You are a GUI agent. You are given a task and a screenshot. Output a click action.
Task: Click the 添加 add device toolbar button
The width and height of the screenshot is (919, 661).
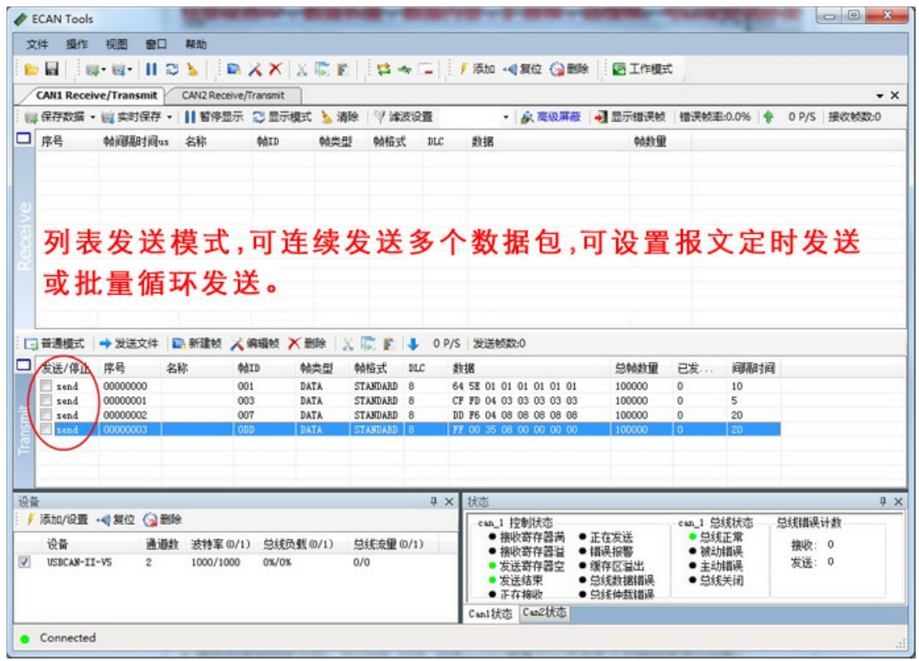coord(477,69)
